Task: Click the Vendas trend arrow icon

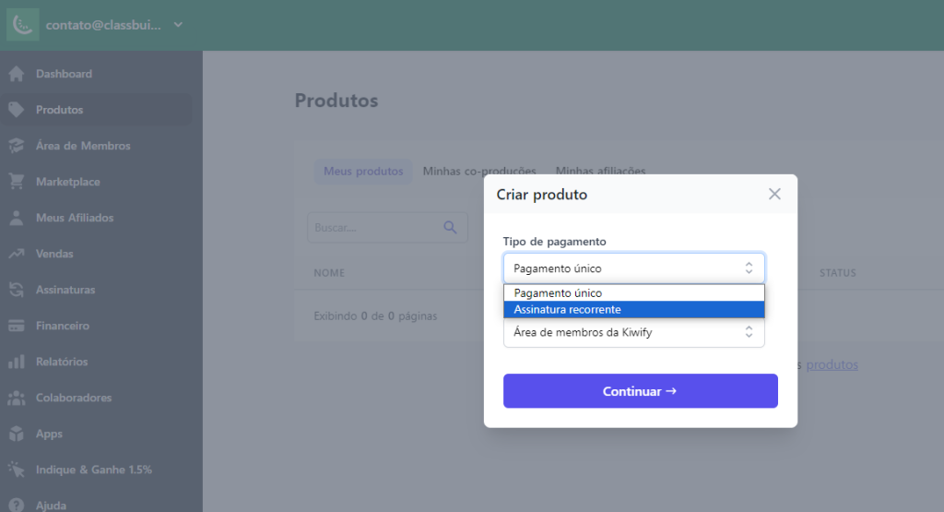Action: (17, 254)
